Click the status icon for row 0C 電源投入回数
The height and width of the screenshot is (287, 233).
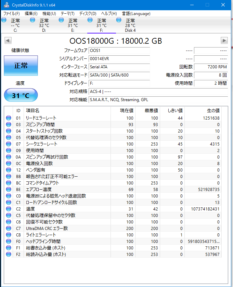9,163
